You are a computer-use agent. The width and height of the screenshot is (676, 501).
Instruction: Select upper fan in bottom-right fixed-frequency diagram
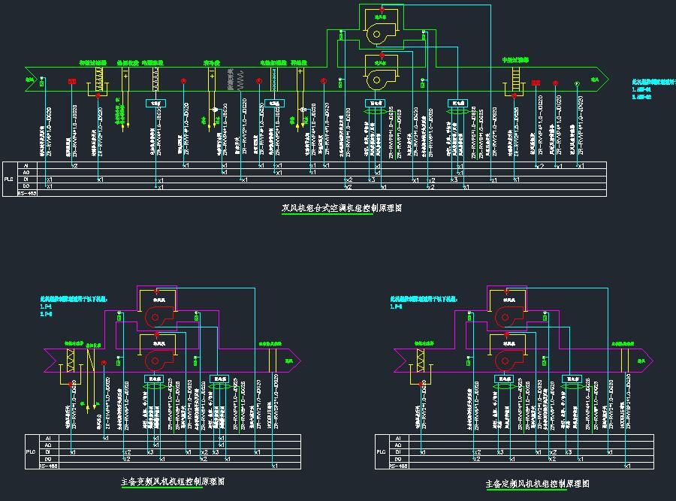[505, 315]
